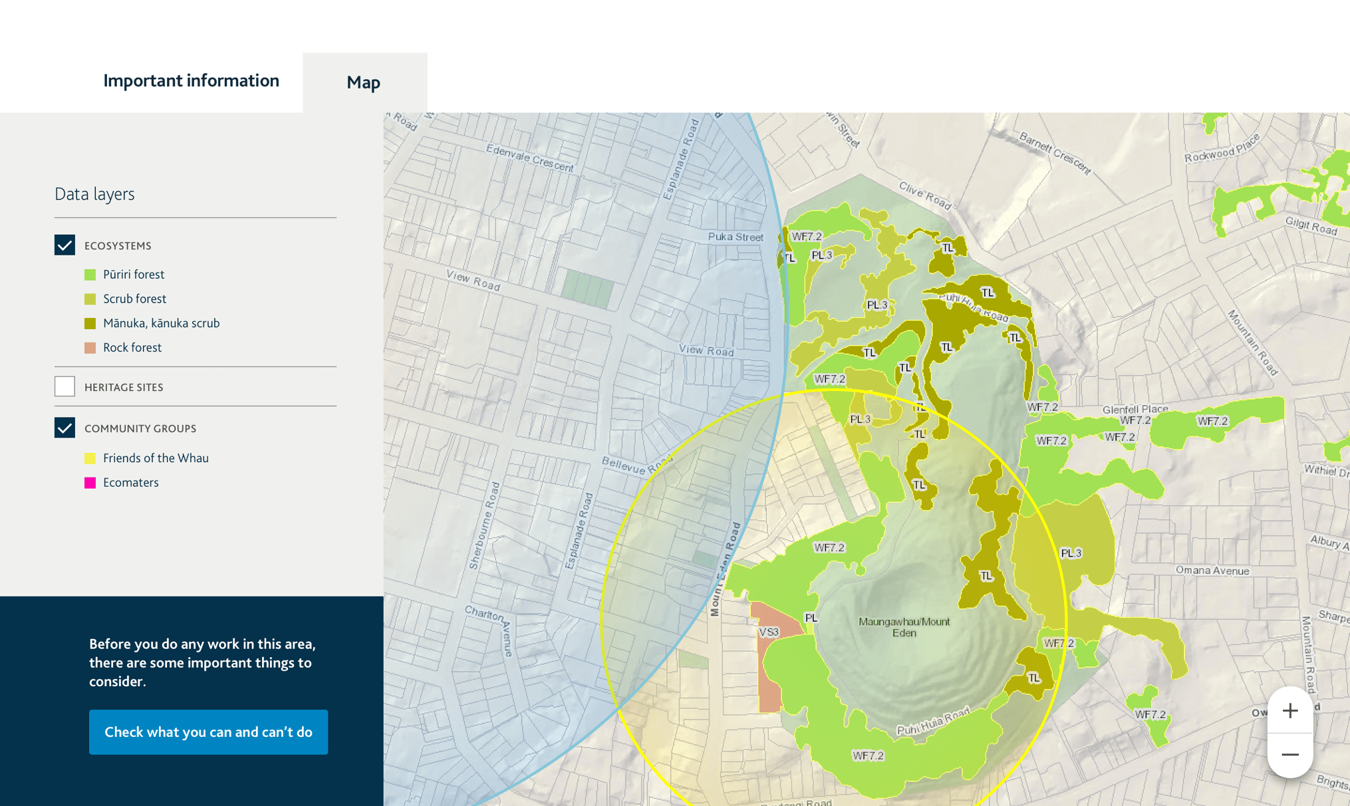Click the Mānuka, kānuka scrub legend text
The height and width of the screenshot is (806, 1350).
click(x=162, y=323)
